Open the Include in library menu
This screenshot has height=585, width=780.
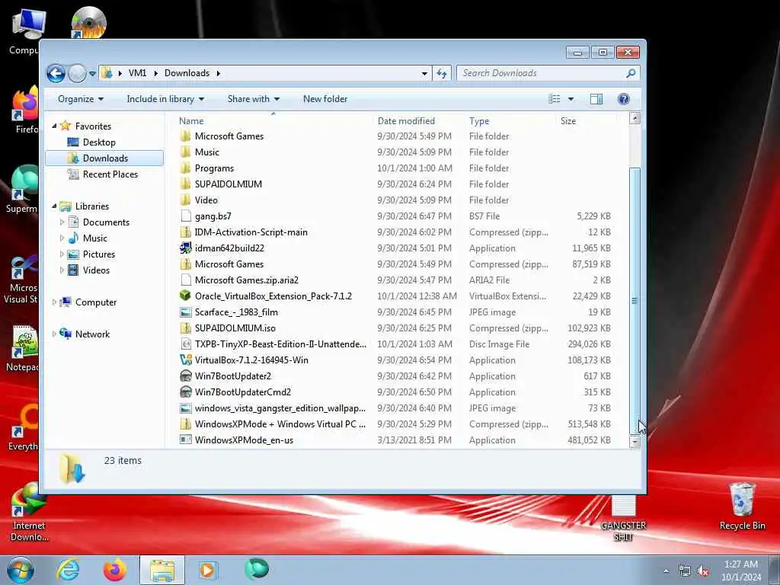pyautogui.click(x=165, y=99)
